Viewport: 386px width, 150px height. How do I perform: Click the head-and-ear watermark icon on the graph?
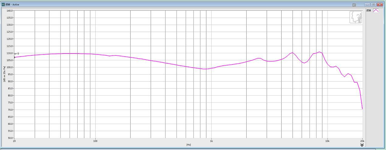355,17
